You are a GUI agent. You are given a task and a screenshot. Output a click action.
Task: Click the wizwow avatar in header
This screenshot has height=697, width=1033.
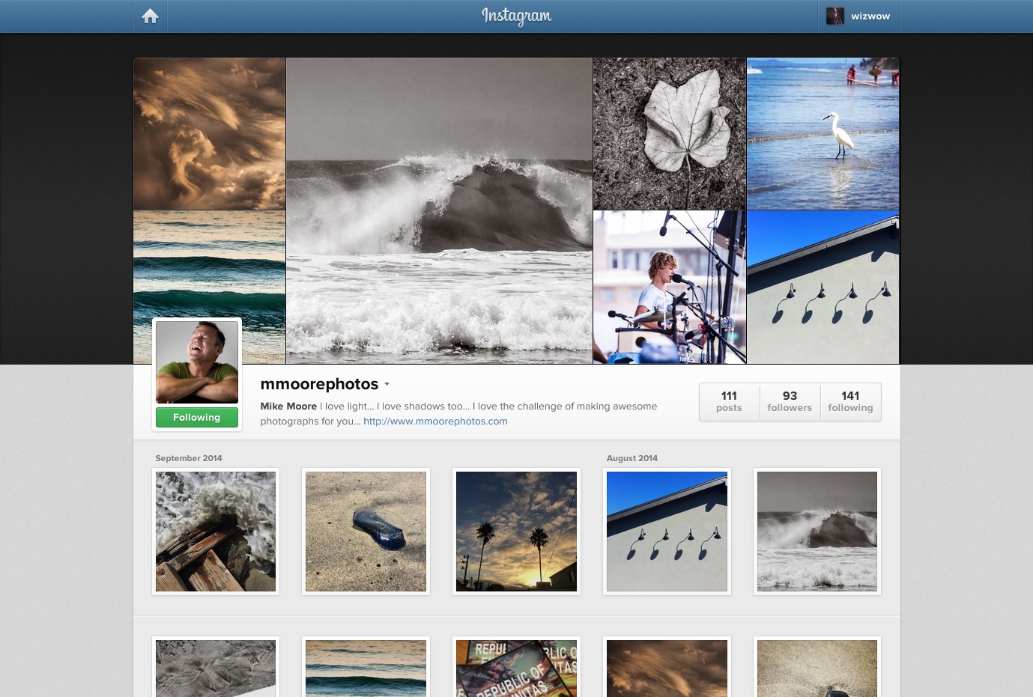[x=834, y=16]
